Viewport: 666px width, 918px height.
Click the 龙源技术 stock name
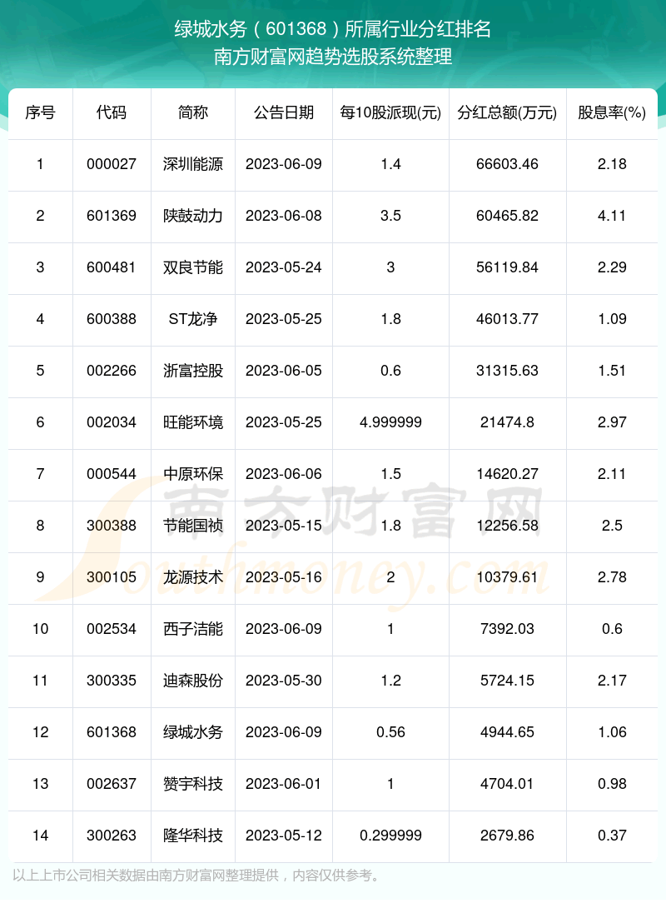click(193, 577)
